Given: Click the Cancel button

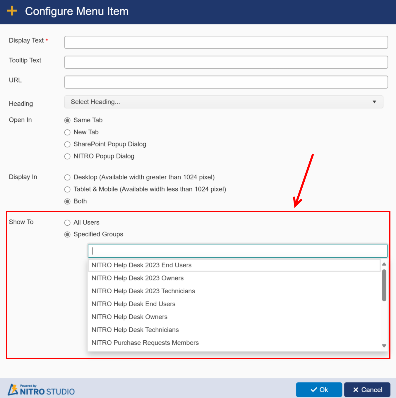Looking at the screenshot, I should pyautogui.click(x=367, y=390).
